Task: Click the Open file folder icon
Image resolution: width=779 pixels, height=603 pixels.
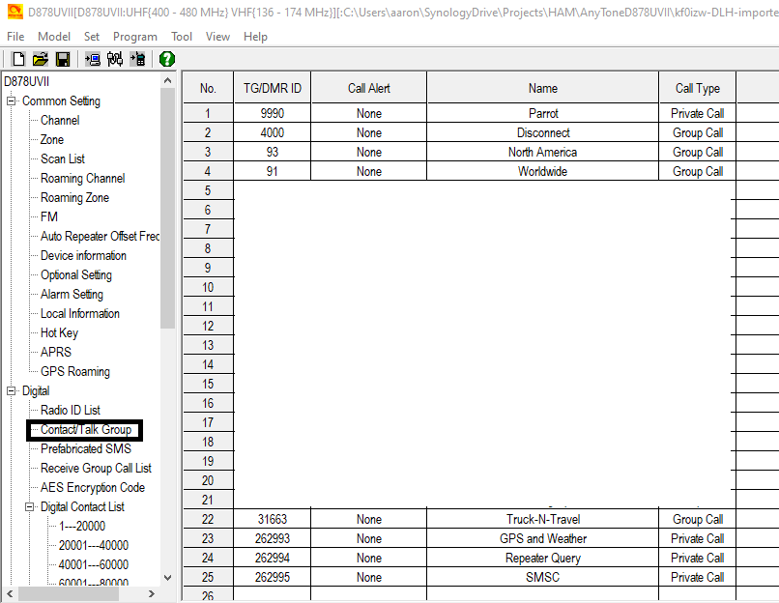Action: coord(40,59)
